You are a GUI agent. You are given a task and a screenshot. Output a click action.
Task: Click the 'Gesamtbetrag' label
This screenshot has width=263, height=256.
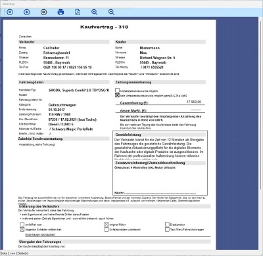coord(134,103)
